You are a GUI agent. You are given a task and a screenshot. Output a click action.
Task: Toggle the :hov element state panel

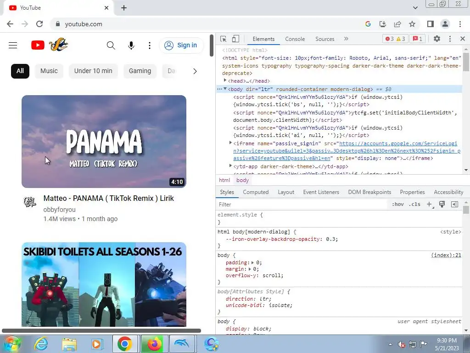(398, 205)
